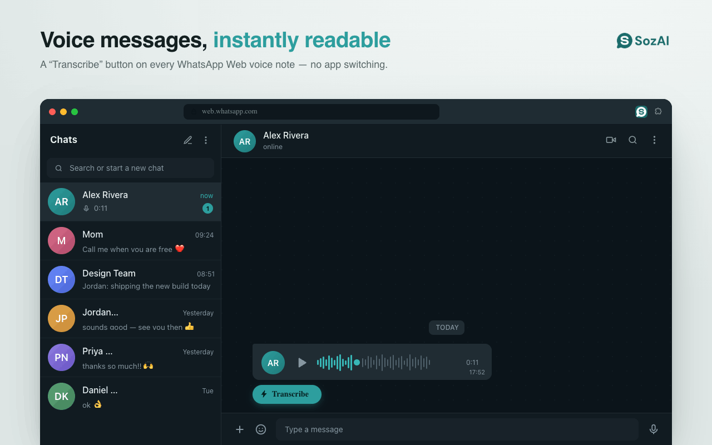
Task: Click the 17:52 message timestamp
Action: 477,373
